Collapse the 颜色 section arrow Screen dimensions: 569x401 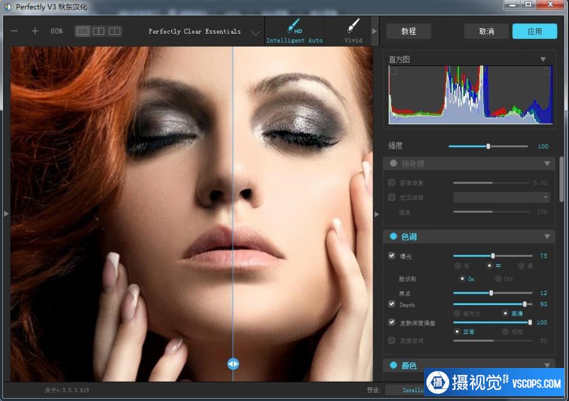tap(547, 365)
